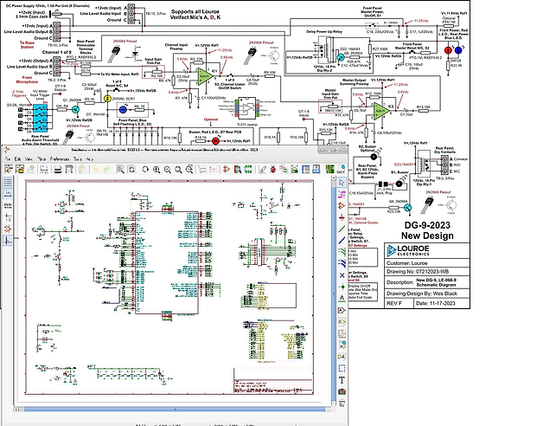Run electrical rules check bug icon
The width and height of the screenshot is (556, 426).
[273, 169]
